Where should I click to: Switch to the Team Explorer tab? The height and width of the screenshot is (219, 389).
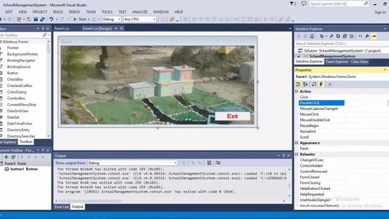(x=337, y=61)
